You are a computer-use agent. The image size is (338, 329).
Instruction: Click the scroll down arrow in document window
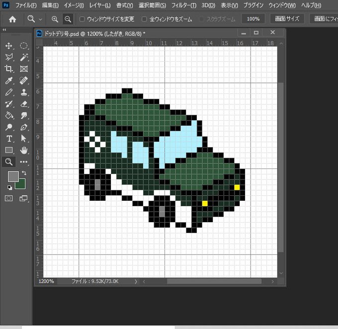tap(281, 273)
